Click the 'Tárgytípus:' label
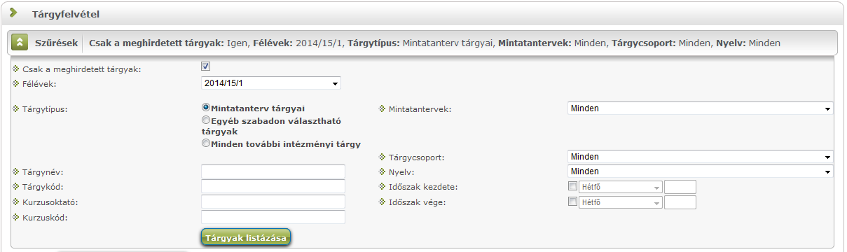 click(44, 109)
